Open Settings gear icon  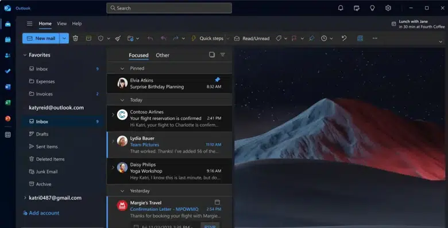coord(388,8)
